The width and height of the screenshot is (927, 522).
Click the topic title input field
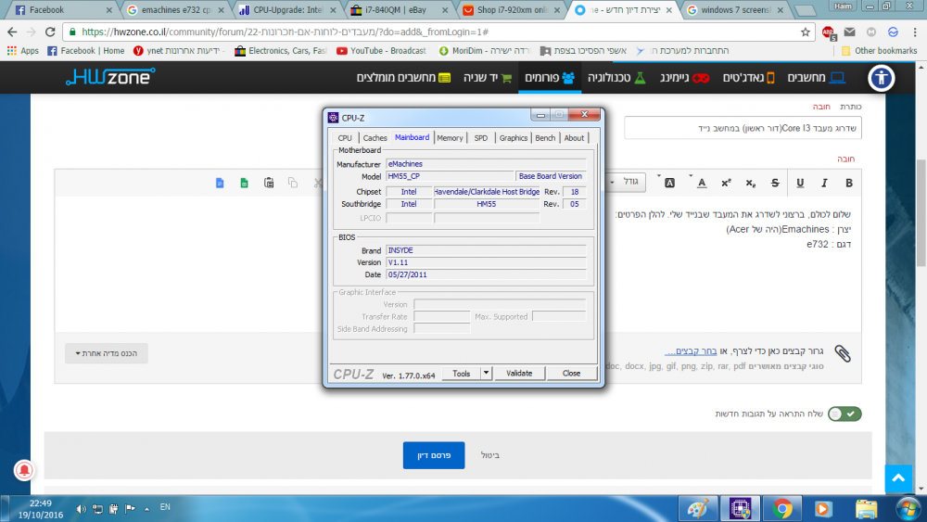tap(743, 128)
